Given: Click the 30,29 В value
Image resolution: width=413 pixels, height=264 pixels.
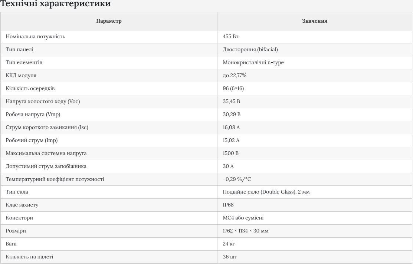Looking at the screenshot, I should 232,114.
